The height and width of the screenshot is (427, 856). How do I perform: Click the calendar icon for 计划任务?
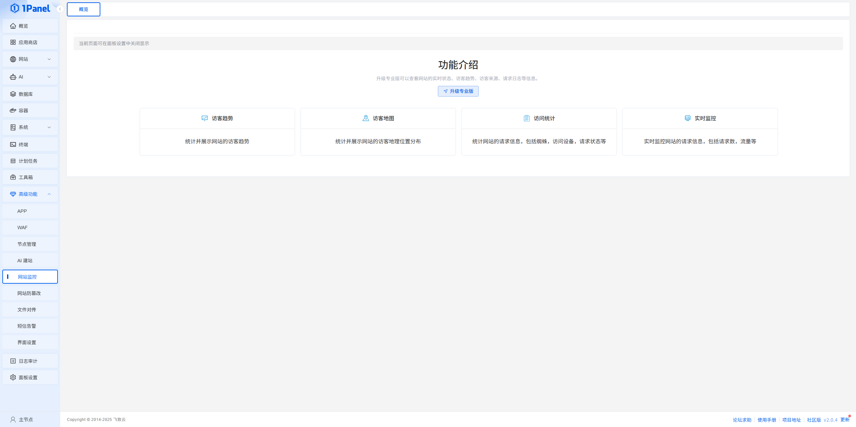click(x=13, y=161)
